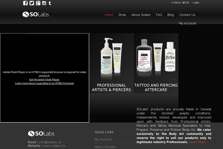
Task: Click Learn more about upgrading to HTML5 browser
Action: click(45, 83)
